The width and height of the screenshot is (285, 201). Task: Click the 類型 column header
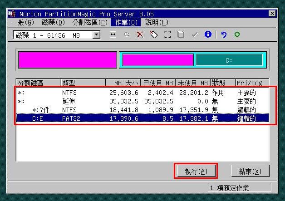coord(83,83)
